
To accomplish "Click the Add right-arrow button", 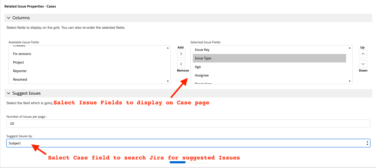I will coord(181,54).
